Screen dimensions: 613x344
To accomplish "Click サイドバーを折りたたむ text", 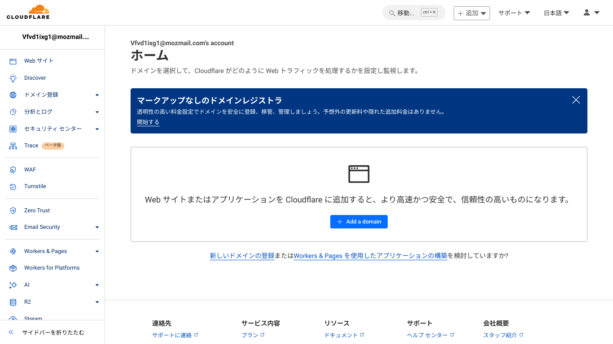I will pos(53,333).
